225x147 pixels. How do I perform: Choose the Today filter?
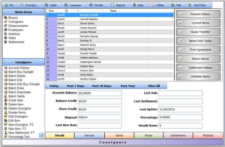[54, 86]
